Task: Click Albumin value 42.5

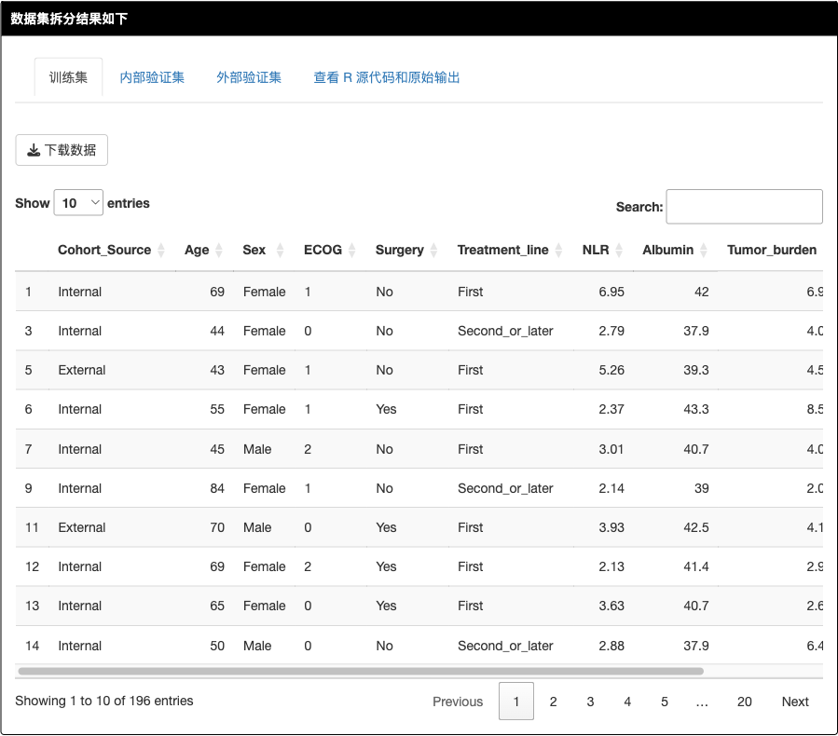Action: pos(695,527)
